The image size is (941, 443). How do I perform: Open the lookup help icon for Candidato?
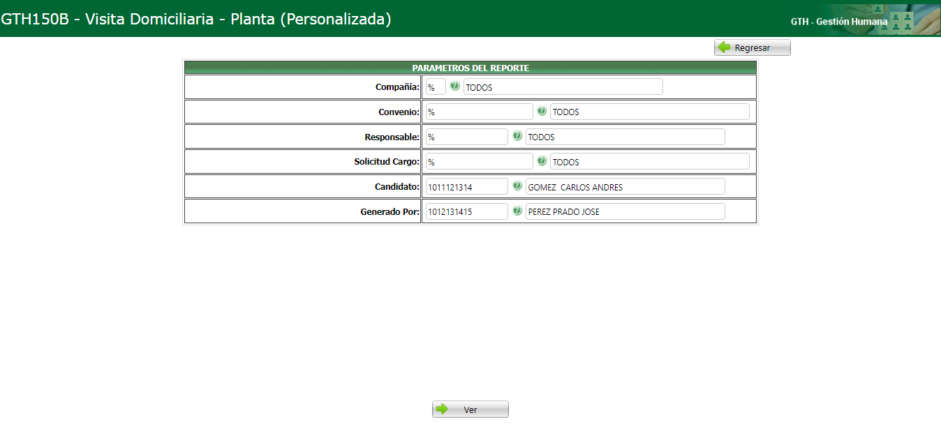tap(517, 186)
